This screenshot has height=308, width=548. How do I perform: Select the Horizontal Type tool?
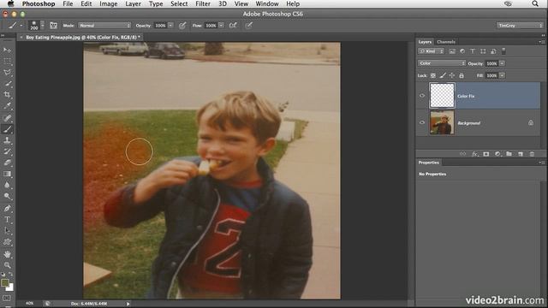click(7, 220)
